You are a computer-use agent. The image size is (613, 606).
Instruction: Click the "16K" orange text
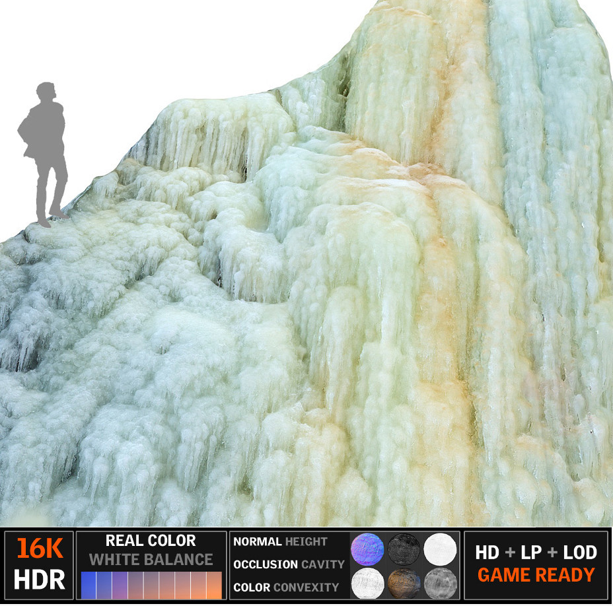click(x=40, y=549)
